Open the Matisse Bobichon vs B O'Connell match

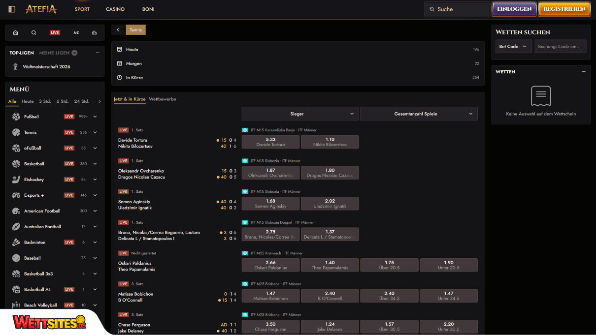pyautogui.click(x=135, y=297)
